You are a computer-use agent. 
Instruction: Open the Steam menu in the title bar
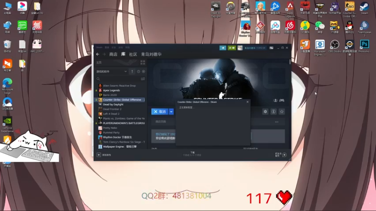[x=99, y=48]
